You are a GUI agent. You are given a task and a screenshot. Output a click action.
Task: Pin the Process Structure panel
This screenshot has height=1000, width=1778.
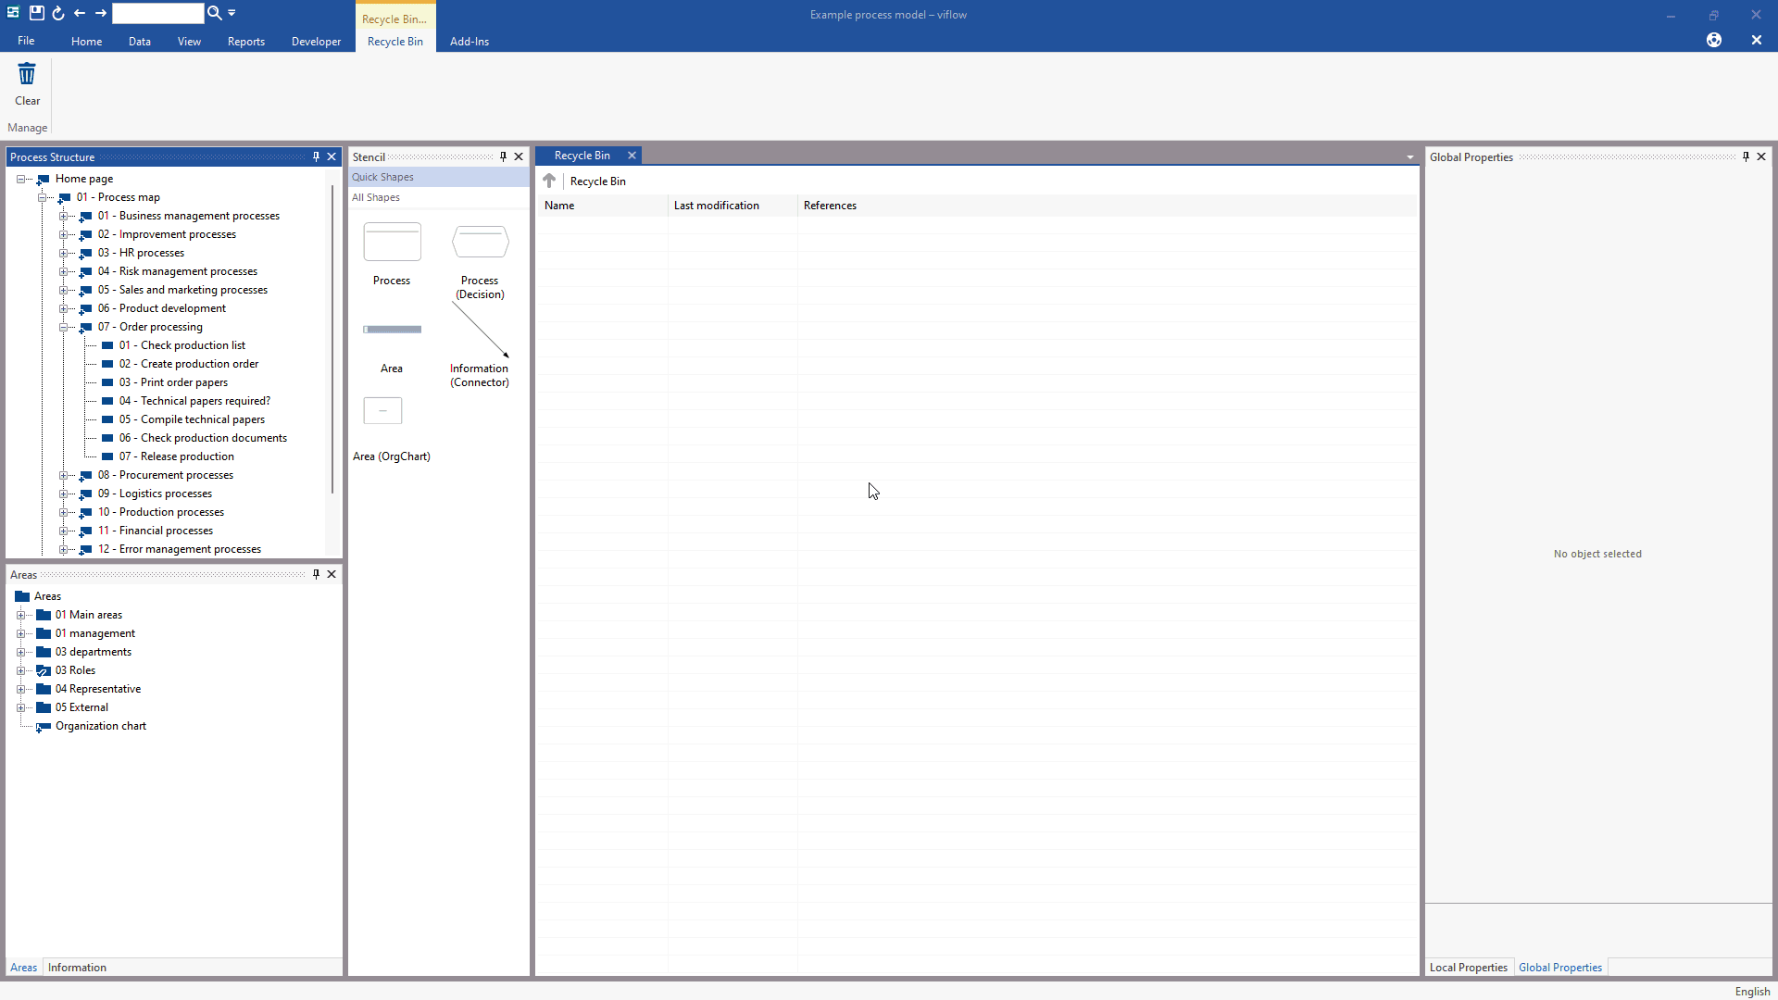click(x=316, y=156)
